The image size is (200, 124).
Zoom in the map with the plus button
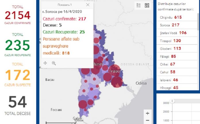(147, 113)
